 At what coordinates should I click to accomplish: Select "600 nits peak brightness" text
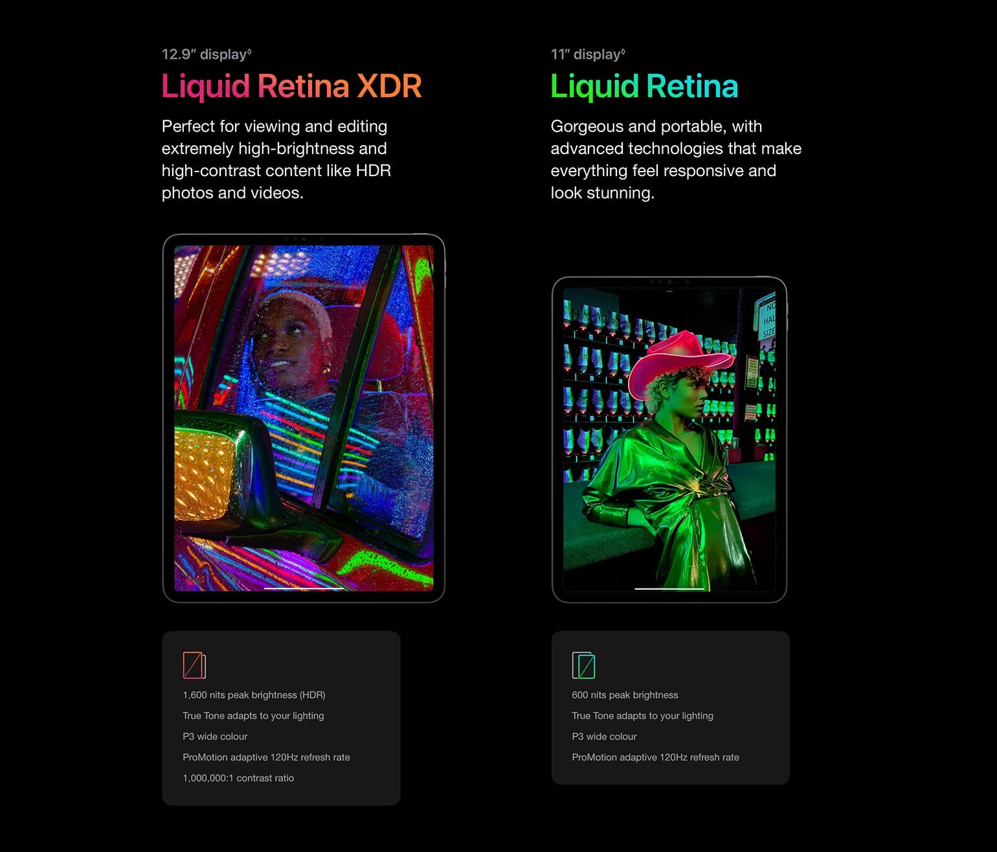625,695
